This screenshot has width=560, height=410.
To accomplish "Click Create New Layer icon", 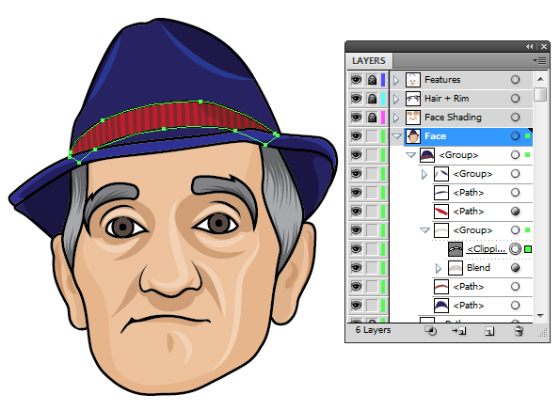I will coord(489,332).
